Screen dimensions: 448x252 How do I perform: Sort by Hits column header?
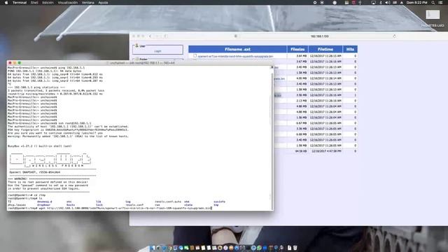[x=350, y=49]
